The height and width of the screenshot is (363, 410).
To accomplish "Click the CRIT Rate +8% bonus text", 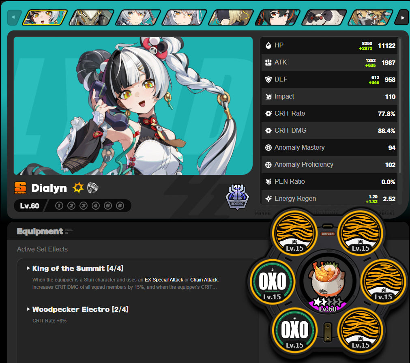I will pos(49,321).
